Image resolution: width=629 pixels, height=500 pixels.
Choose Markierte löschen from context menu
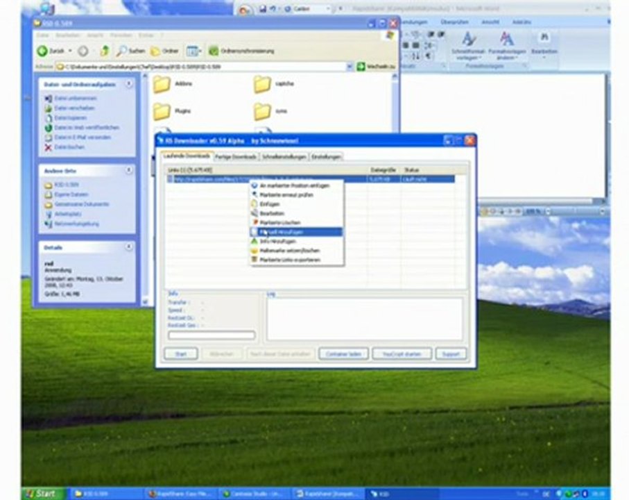point(296,222)
